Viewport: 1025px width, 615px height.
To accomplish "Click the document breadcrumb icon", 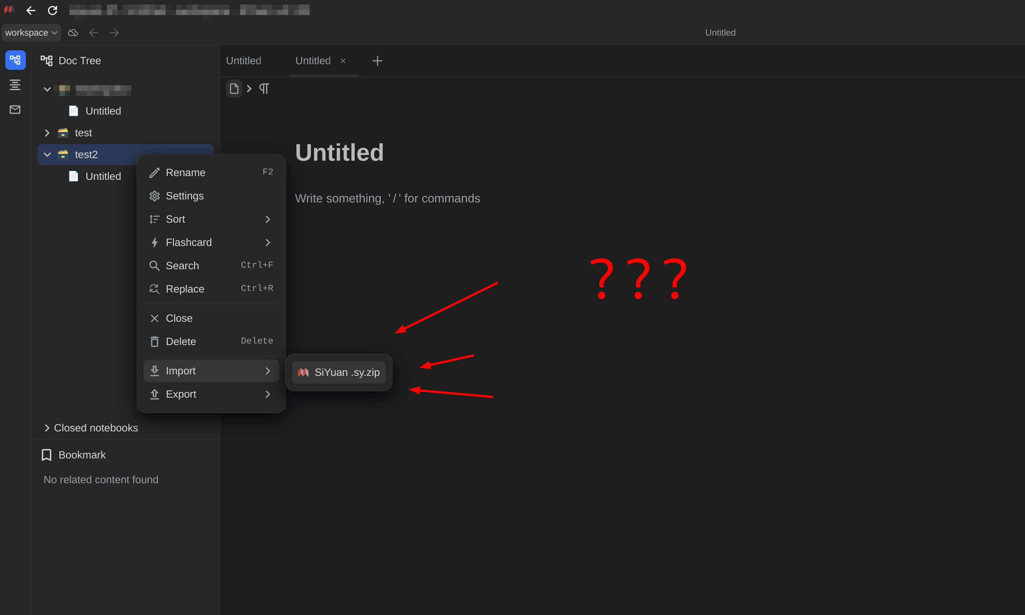I will [x=234, y=89].
